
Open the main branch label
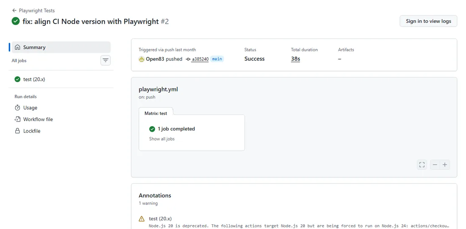217,59
